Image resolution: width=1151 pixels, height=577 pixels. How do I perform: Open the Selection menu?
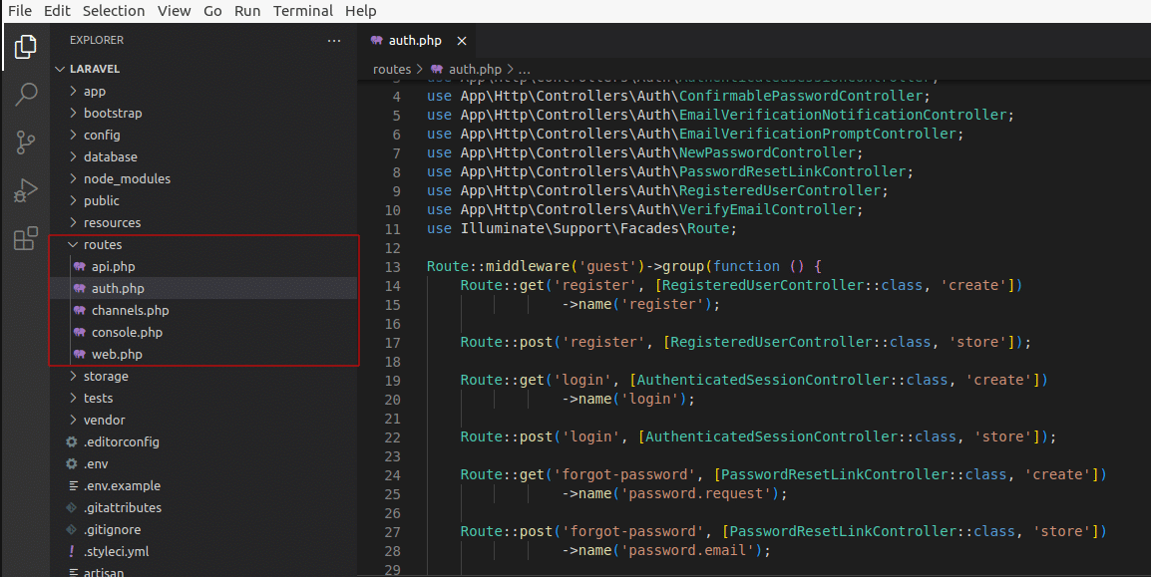coord(114,11)
